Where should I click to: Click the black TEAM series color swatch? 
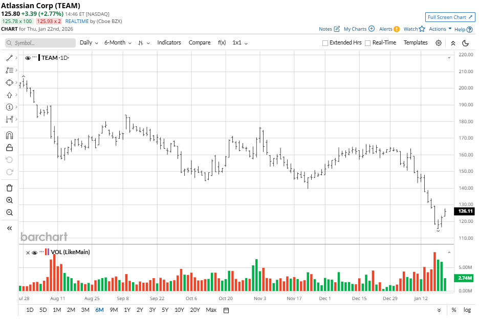coord(39,58)
